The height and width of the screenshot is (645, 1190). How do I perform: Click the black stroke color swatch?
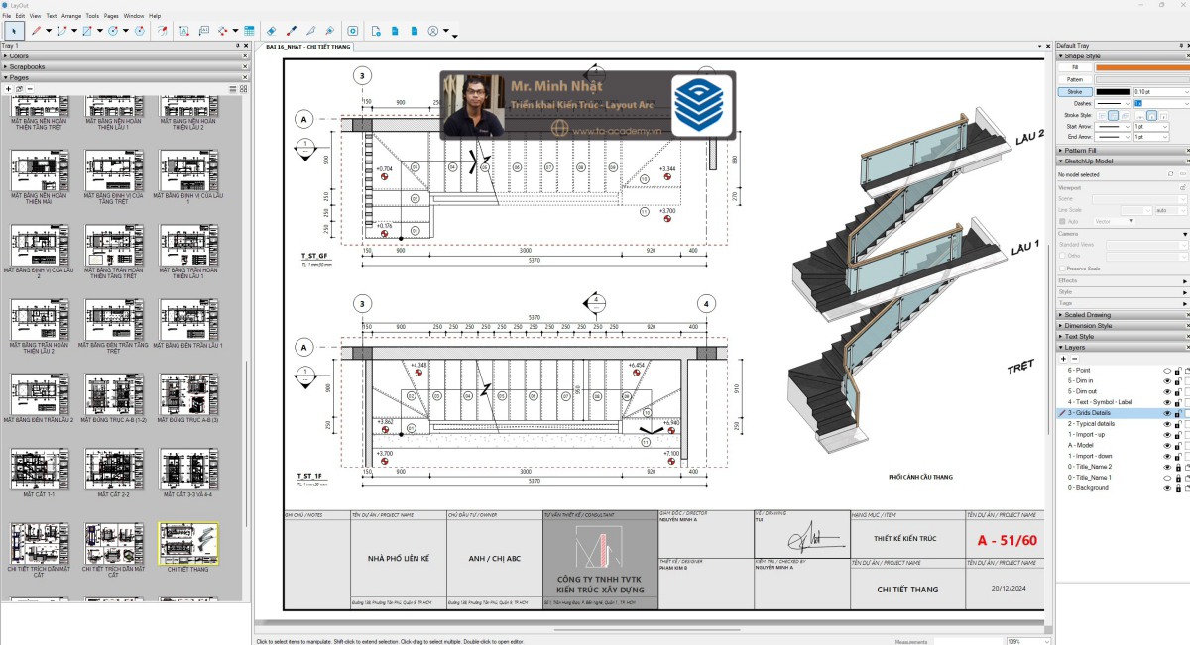pos(1113,92)
